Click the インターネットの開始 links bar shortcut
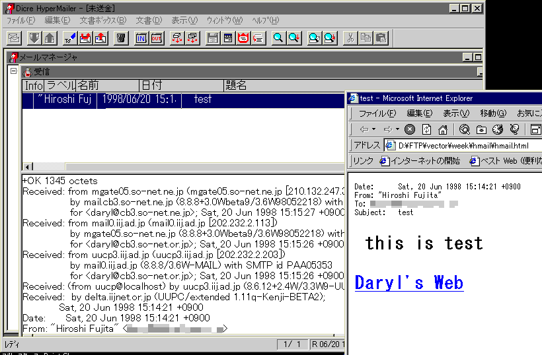This screenshot has width=542, height=355. tap(420, 161)
